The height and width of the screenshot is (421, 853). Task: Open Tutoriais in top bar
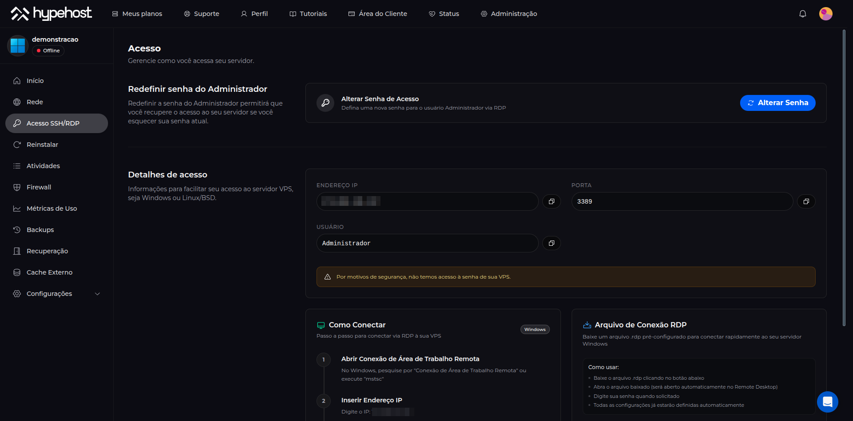click(308, 14)
